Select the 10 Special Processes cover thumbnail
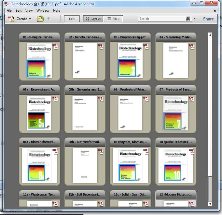The width and height of the screenshot is (222, 215). click(176, 166)
